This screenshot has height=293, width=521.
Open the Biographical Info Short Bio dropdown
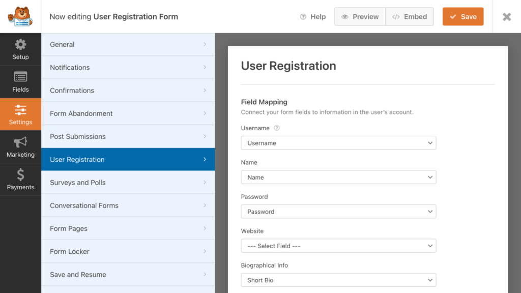tap(338, 280)
